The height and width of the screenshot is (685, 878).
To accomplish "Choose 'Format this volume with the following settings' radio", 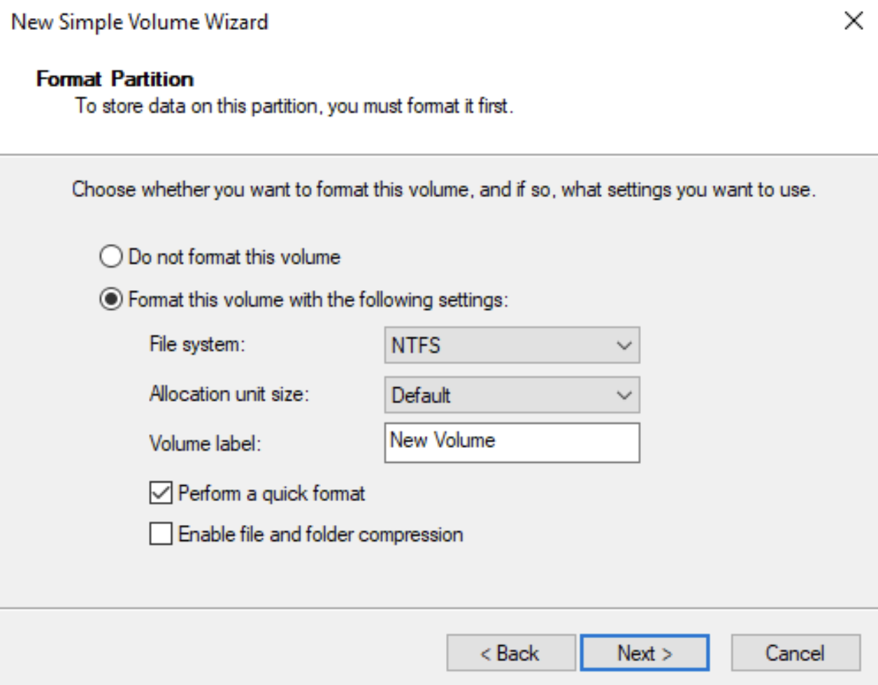I will (x=110, y=301).
